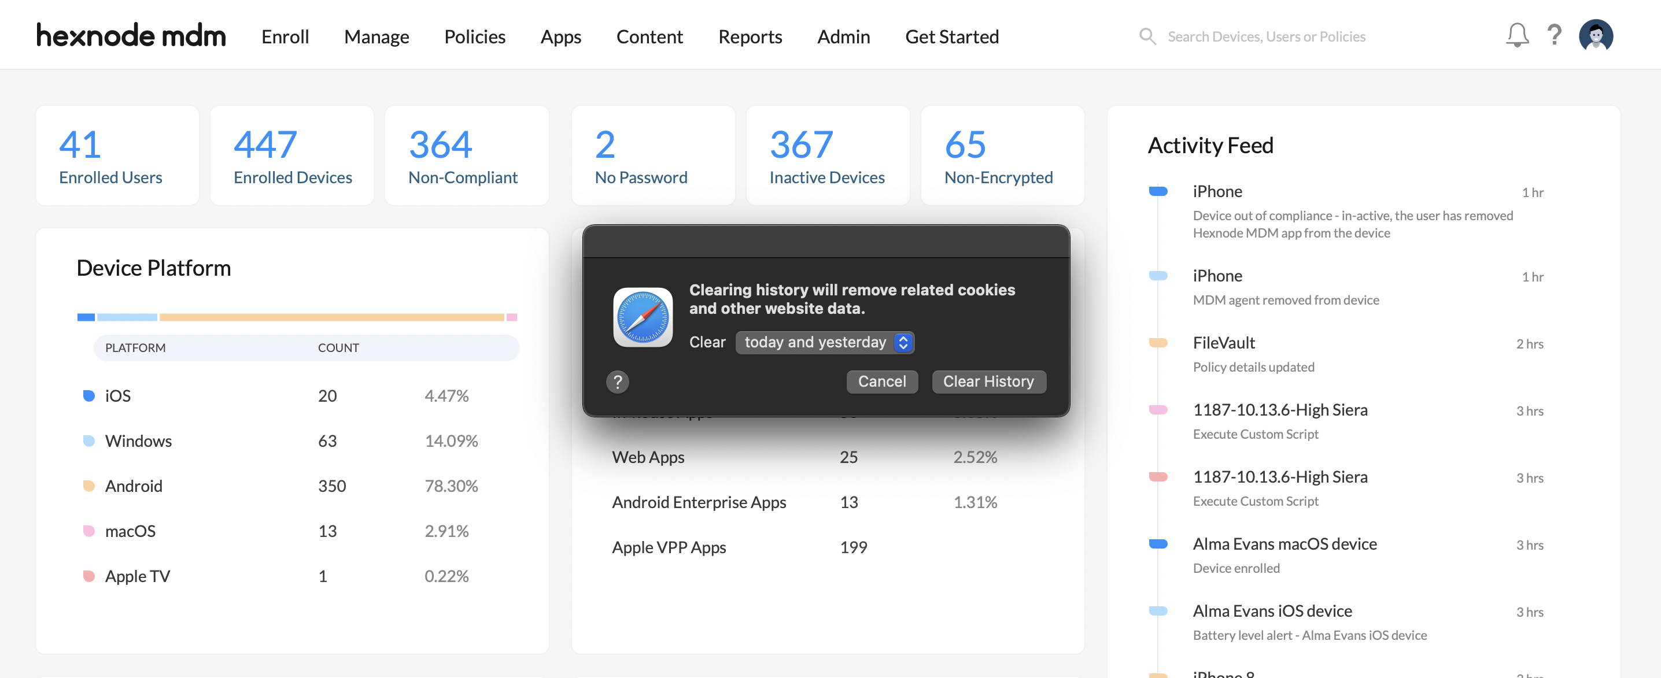Click the dark blue iOS segment of platform bar
The image size is (1661, 678).
coord(86,317)
